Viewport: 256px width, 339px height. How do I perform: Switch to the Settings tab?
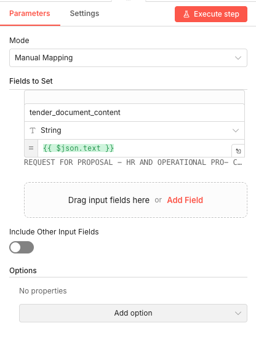(84, 14)
